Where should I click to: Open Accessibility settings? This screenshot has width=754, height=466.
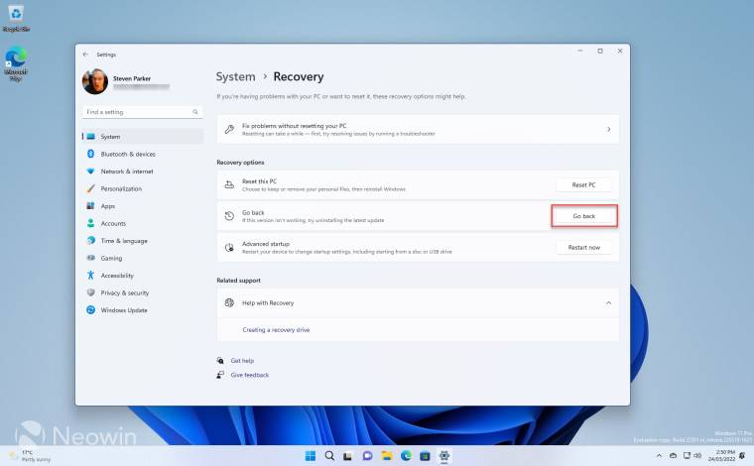[117, 276]
